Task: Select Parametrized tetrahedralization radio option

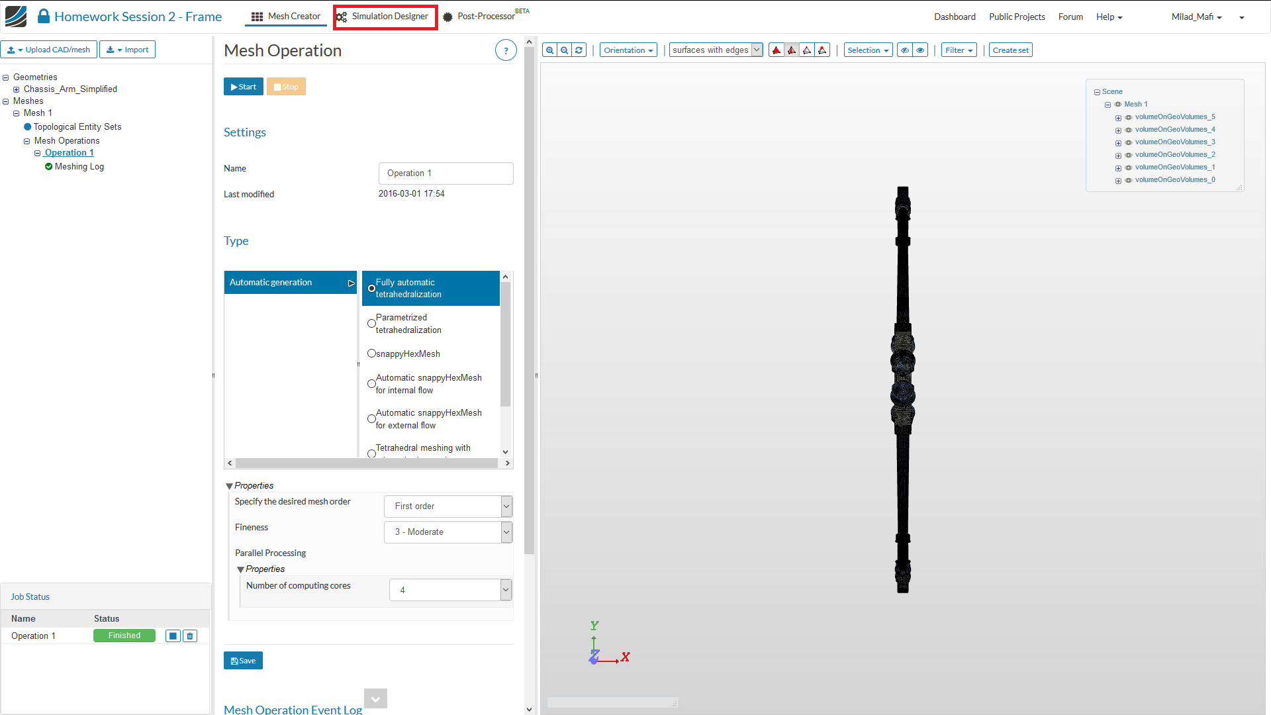Action: click(371, 324)
